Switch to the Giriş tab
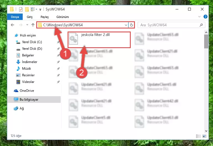The width and height of the screenshot is (213, 146). click(30, 17)
